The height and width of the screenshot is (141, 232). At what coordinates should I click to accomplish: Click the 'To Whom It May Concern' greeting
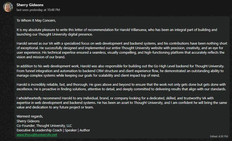click(36, 21)
